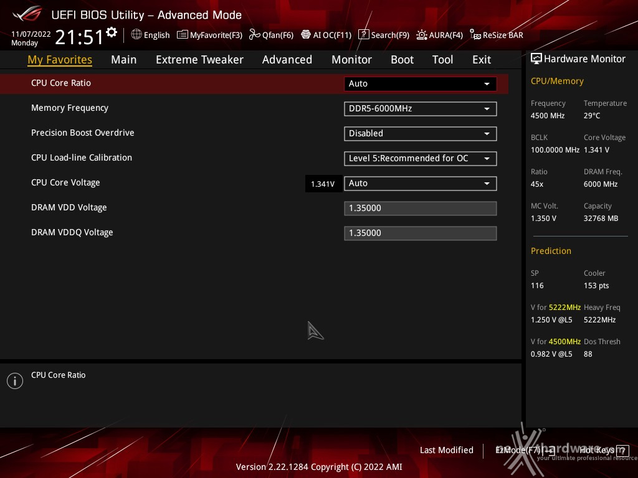Open CPU Core Ratio dropdown
Image resolution: width=638 pixels, height=478 pixels.
click(420, 84)
